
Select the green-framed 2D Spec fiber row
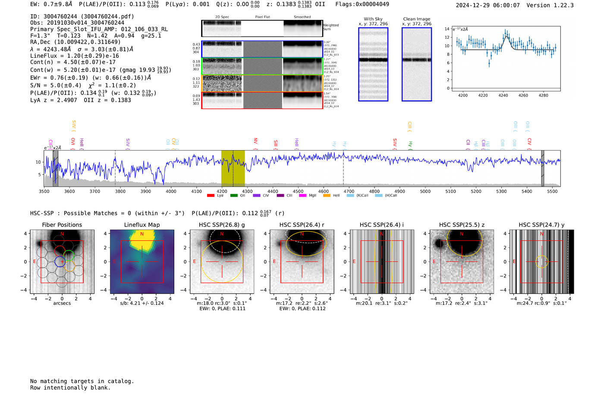click(x=262, y=66)
